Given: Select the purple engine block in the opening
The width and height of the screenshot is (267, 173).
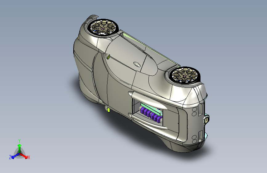Looking at the screenshot, I should (x=151, y=115).
